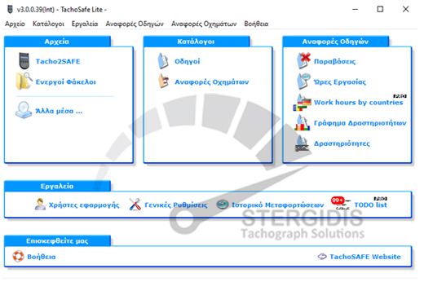Click the Γενικές Ρυθμίσεις tools icon
This screenshot has width=433, height=304.
(135, 205)
